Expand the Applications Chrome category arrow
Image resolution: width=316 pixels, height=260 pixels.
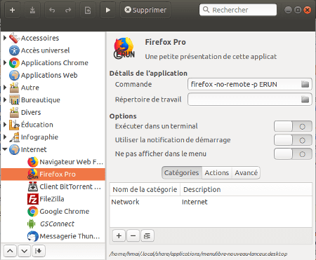pyautogui.click(x=5, y=62)
